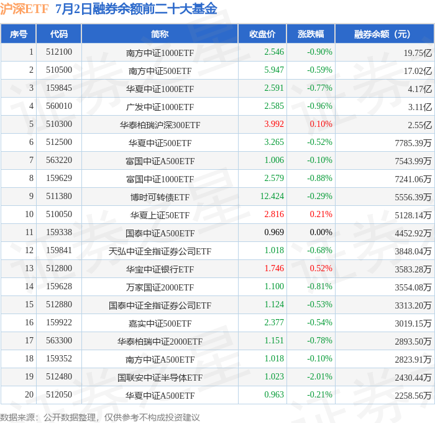Click closing price 2.377
Viewport: 435px width, 423px height.
tap(274, 323)
